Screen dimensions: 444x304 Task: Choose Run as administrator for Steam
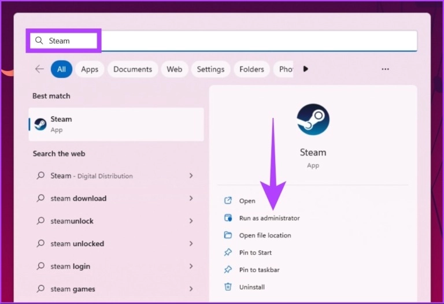[x=269, y=218]
